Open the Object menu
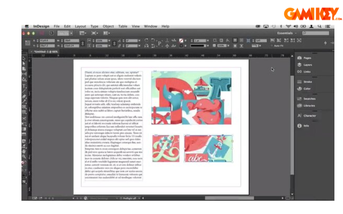This screenshot has height=214, width=343. [108, 27]
